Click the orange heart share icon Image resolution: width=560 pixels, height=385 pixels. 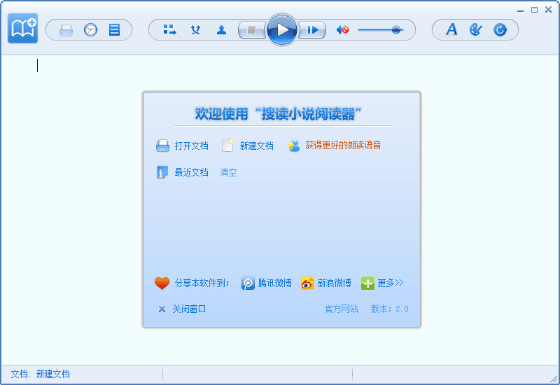[162, 283]
